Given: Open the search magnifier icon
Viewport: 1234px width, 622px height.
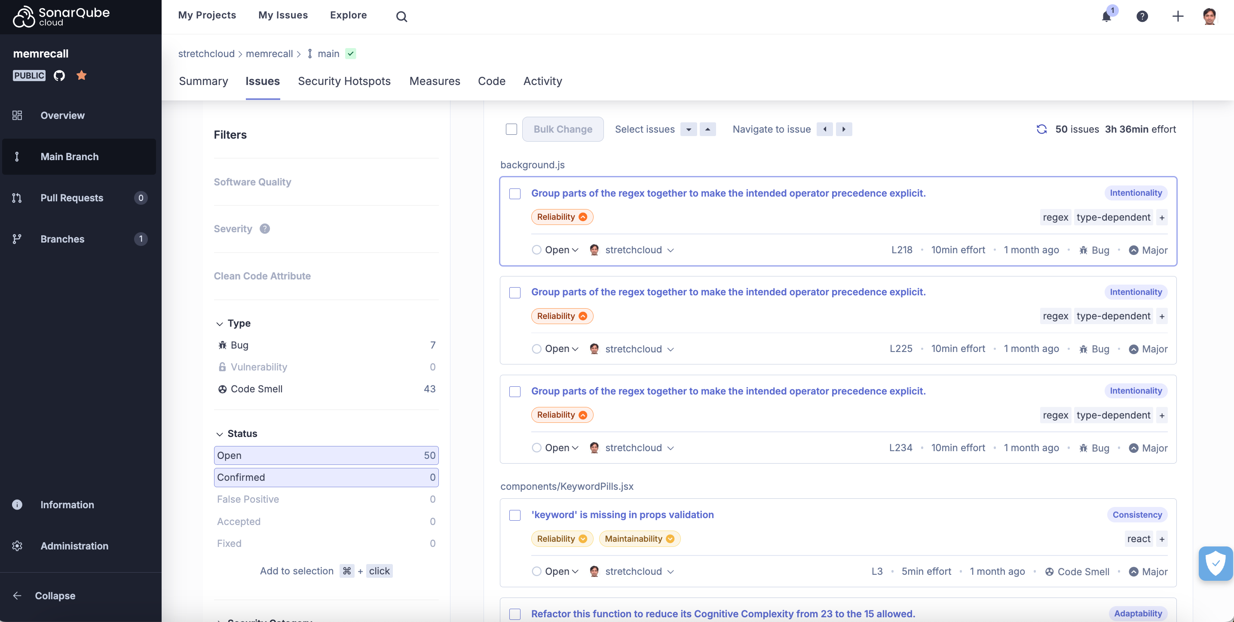Looking at the screenshot, I should [x=401, y=16].
